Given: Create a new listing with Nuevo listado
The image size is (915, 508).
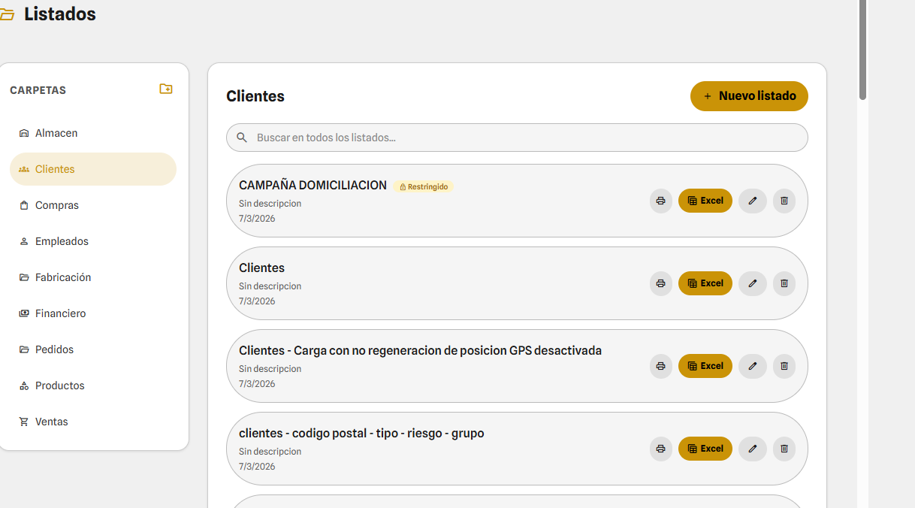Looking at the screenshot, I should pyautogui.click(x=749, y=96).
